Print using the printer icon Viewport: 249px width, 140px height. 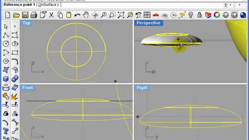tap(34, 15)
